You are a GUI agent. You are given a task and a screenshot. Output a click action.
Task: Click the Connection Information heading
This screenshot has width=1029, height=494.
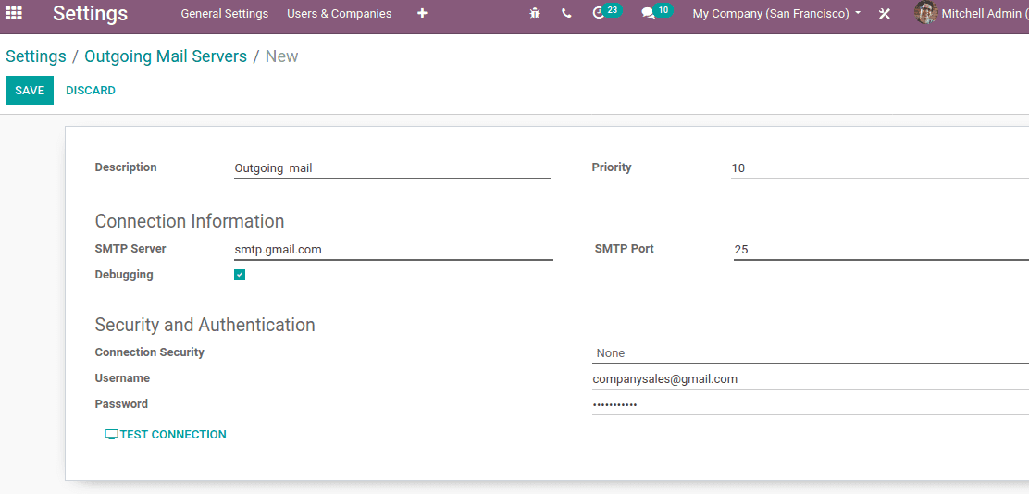(x=190, y=221)
